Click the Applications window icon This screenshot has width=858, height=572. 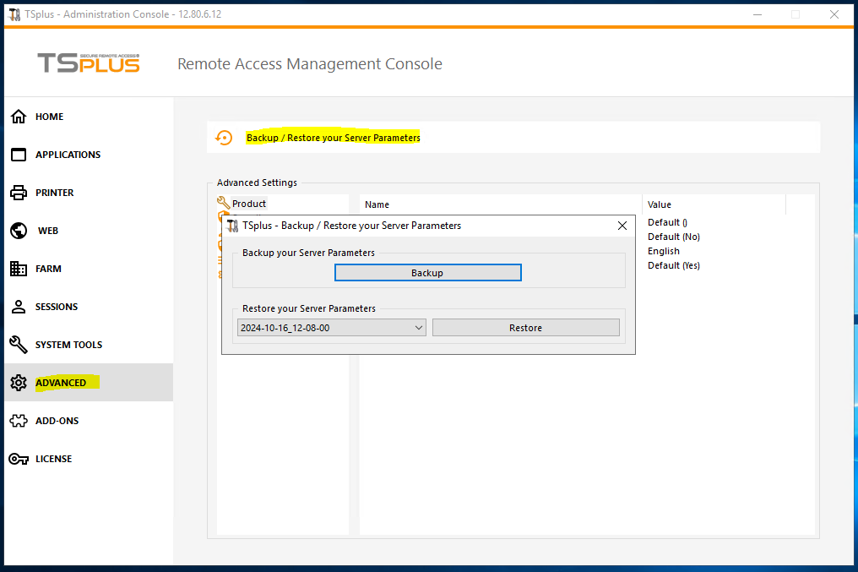[x=19, y=155]
